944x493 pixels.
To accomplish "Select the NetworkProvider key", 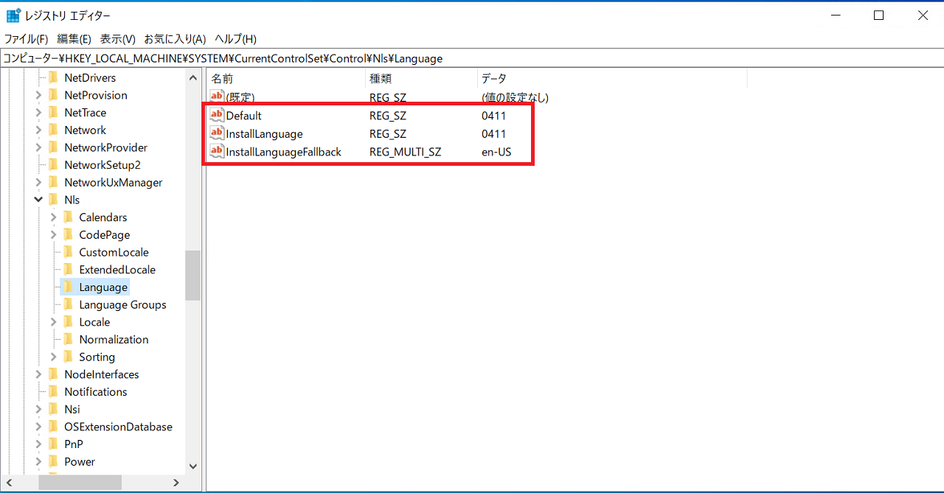I will click(x=105, y=147).
